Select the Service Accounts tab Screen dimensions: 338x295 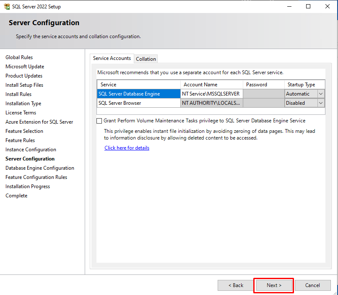(112, 58)
